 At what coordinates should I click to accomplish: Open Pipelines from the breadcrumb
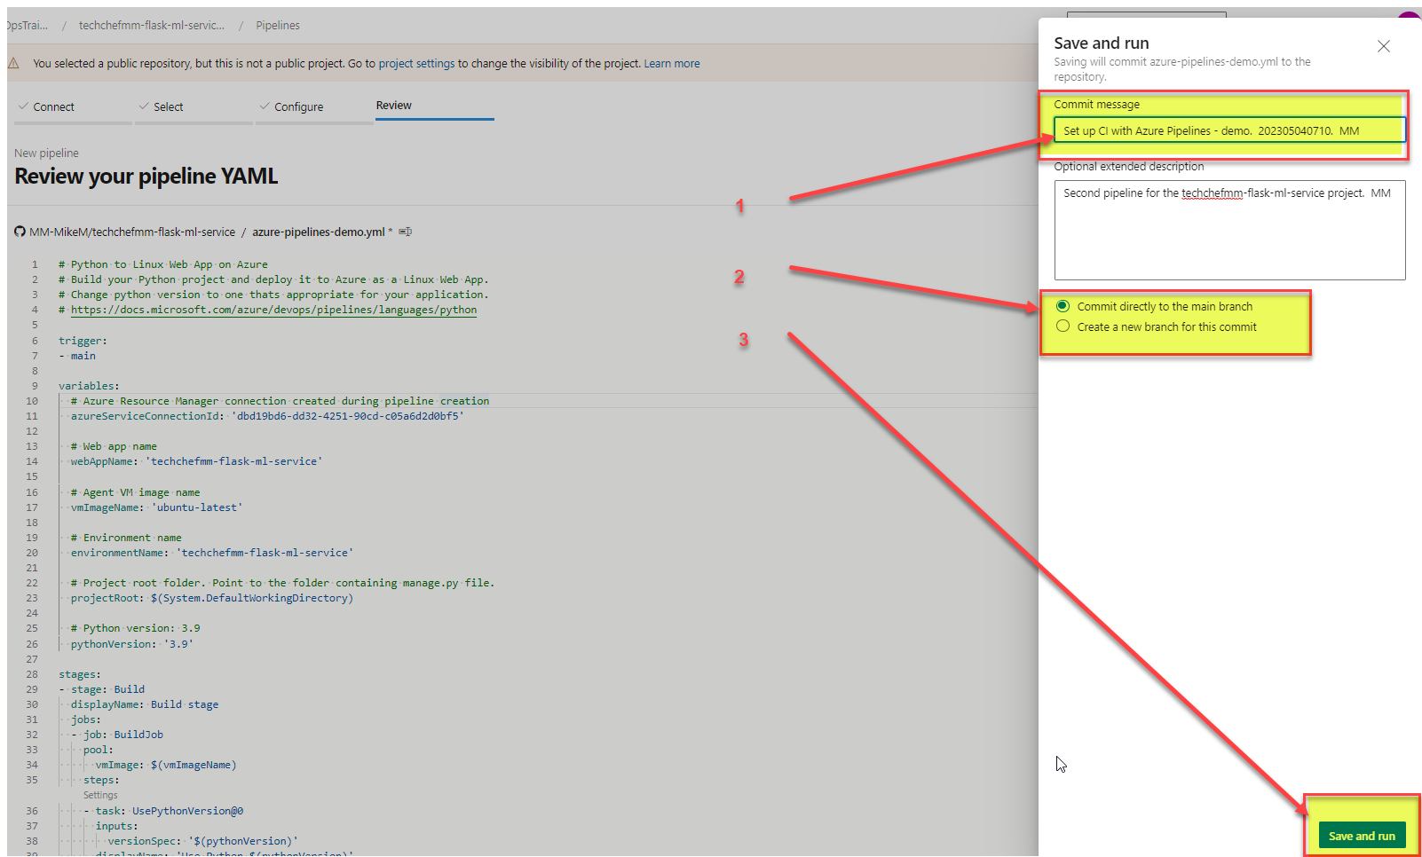coord(278,25)
